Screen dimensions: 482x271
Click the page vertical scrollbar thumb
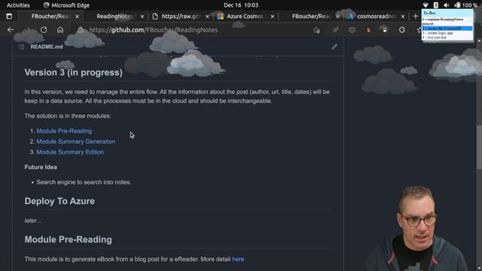[x=479, y=147]
